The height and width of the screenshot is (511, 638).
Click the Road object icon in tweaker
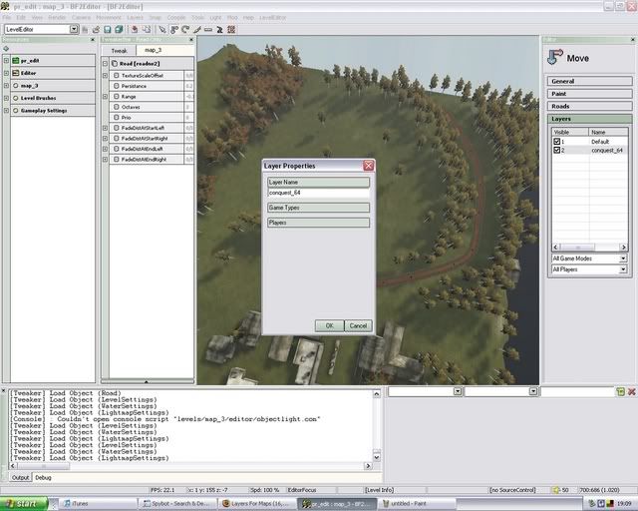click(x=113, y=63)
